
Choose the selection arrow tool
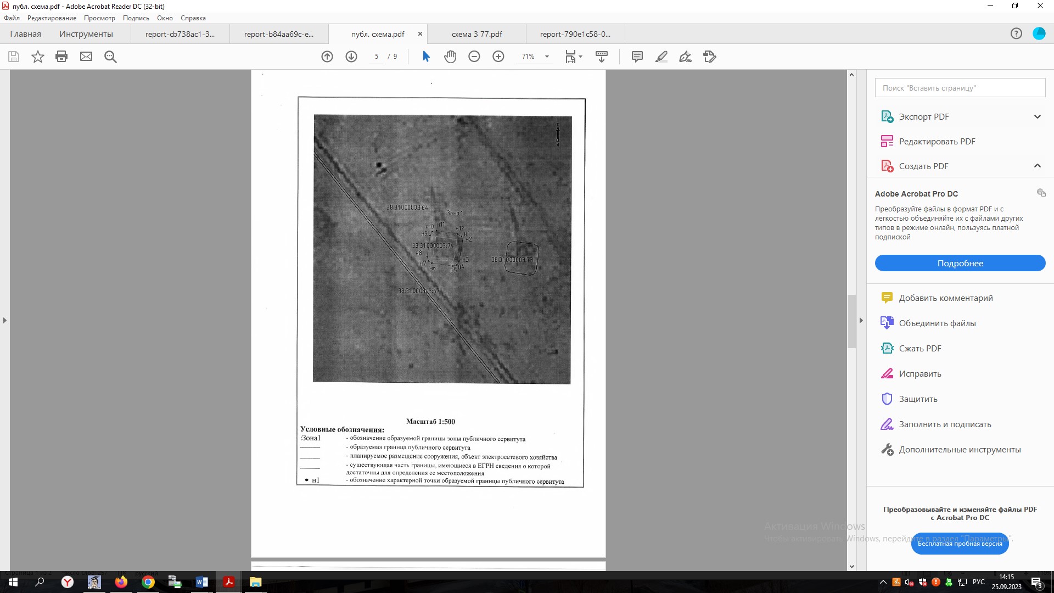click(x=426, y=57)
